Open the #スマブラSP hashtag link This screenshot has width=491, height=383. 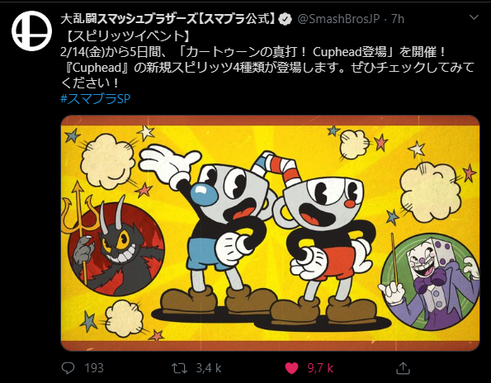point(95,99)
